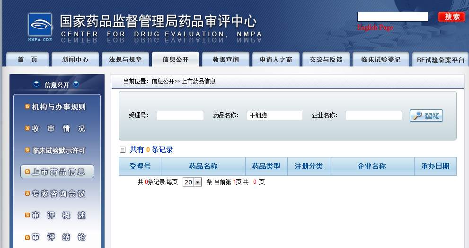The image size is (469, 248).
Task: Open the 新闻中心 tab
Action: click(75, 59)
